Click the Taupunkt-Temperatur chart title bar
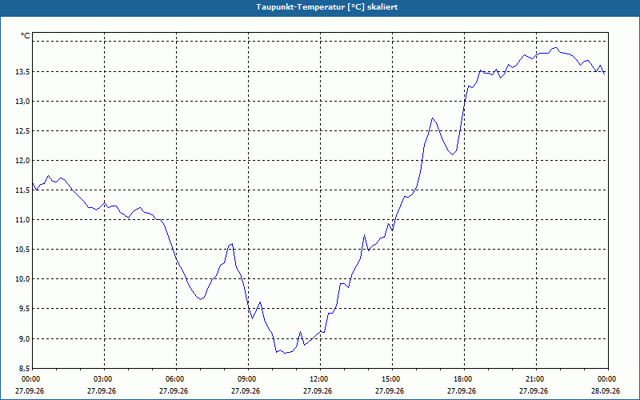640x400 pixels. (320, 7)
